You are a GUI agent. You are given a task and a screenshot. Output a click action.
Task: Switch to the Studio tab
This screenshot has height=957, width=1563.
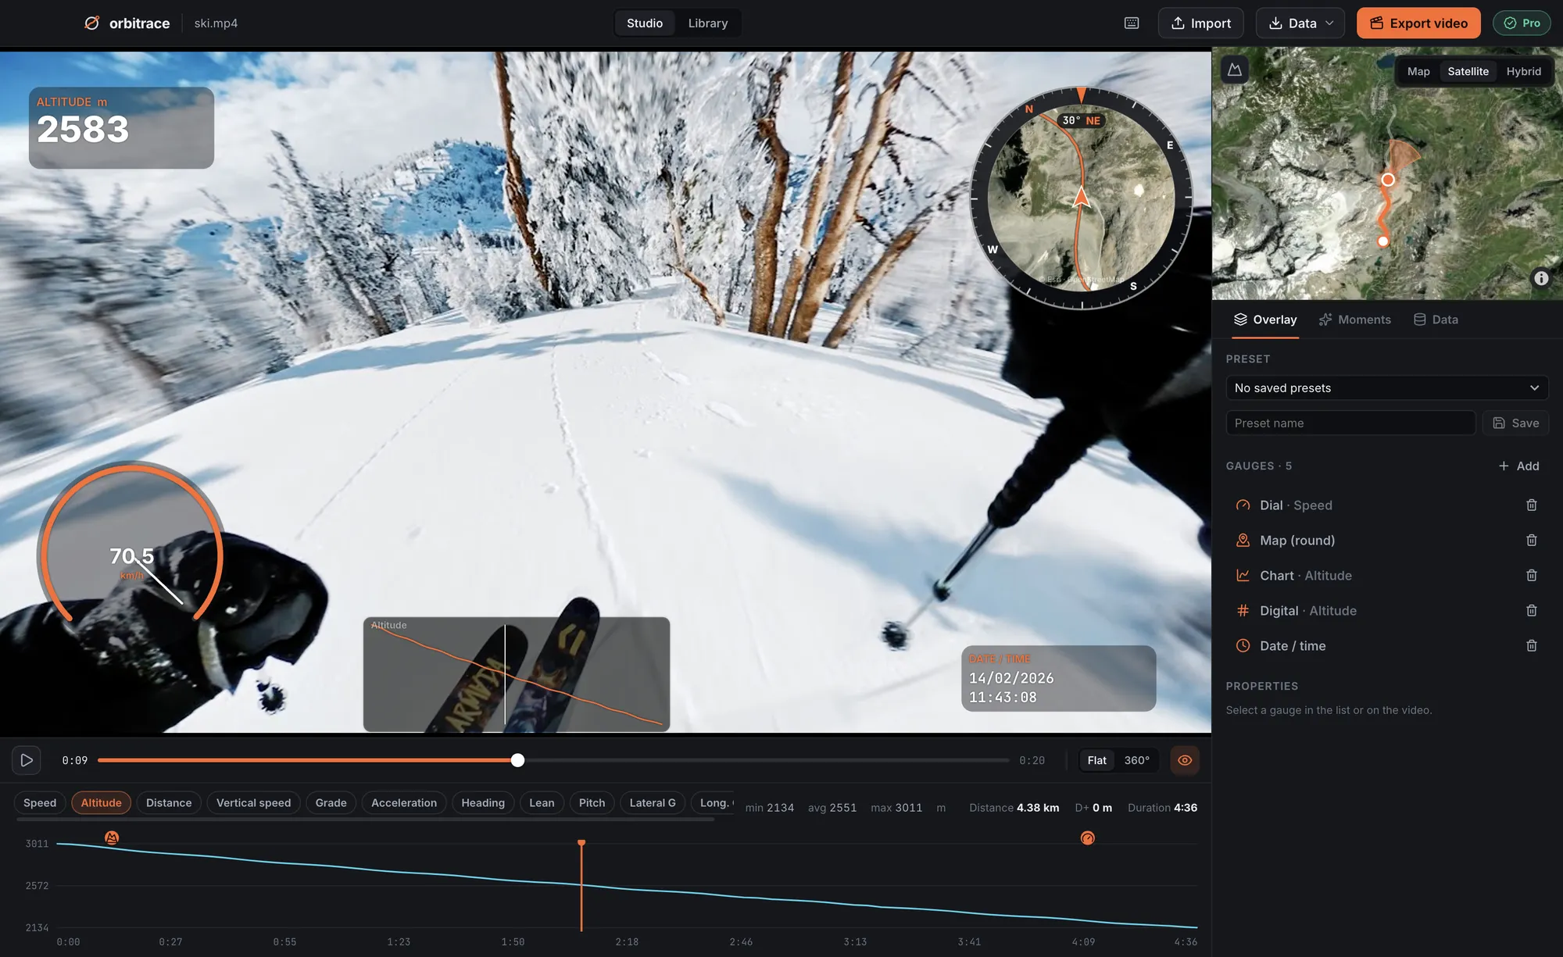coord(645,23)
